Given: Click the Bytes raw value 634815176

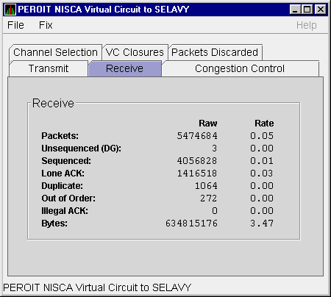Looking at the screenshot, I should coord(191,223).
